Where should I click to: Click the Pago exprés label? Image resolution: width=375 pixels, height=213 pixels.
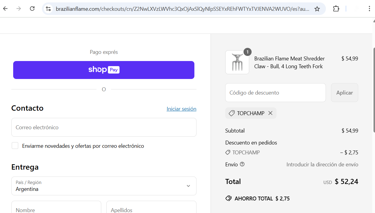[x=104, y=52]
